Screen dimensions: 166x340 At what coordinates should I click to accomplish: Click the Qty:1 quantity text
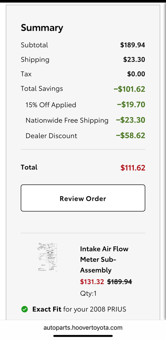click(x=88, y=294)
